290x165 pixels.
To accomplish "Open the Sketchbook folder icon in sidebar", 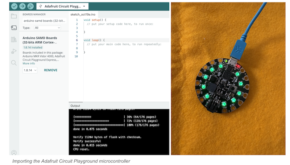I will (x=14, y=16).
